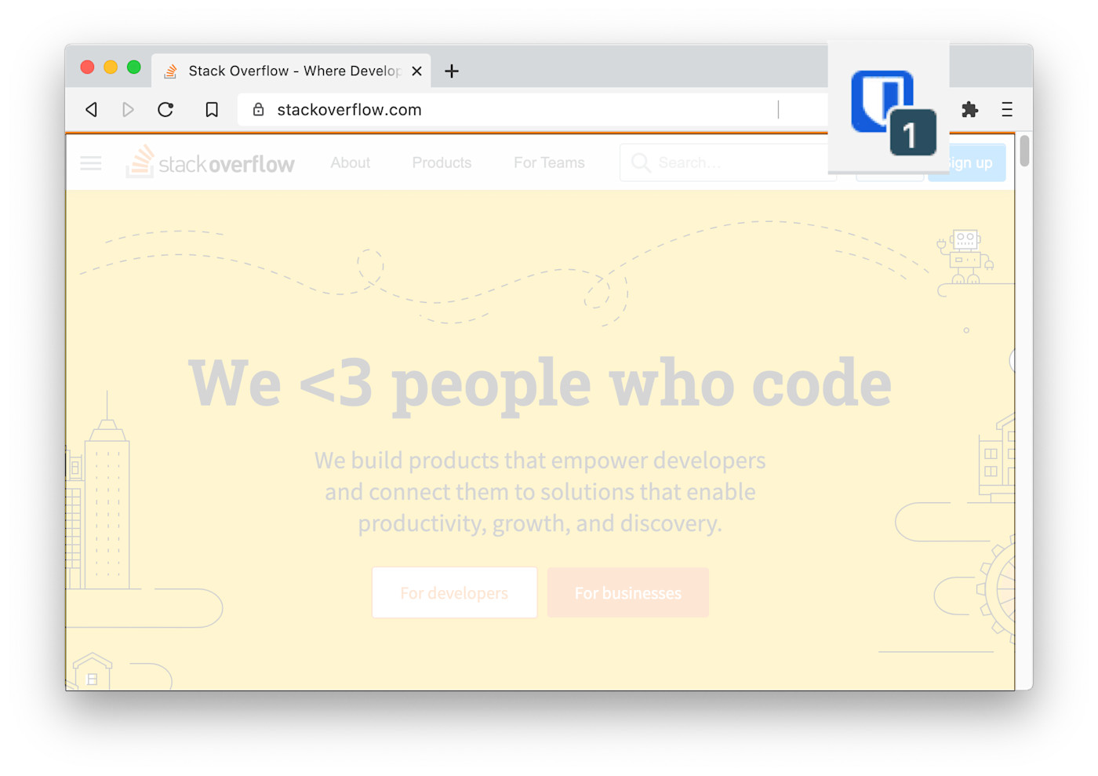Click the forward navigation arrow
This screenshot has width=1098, height=776.
coord(128,109)
